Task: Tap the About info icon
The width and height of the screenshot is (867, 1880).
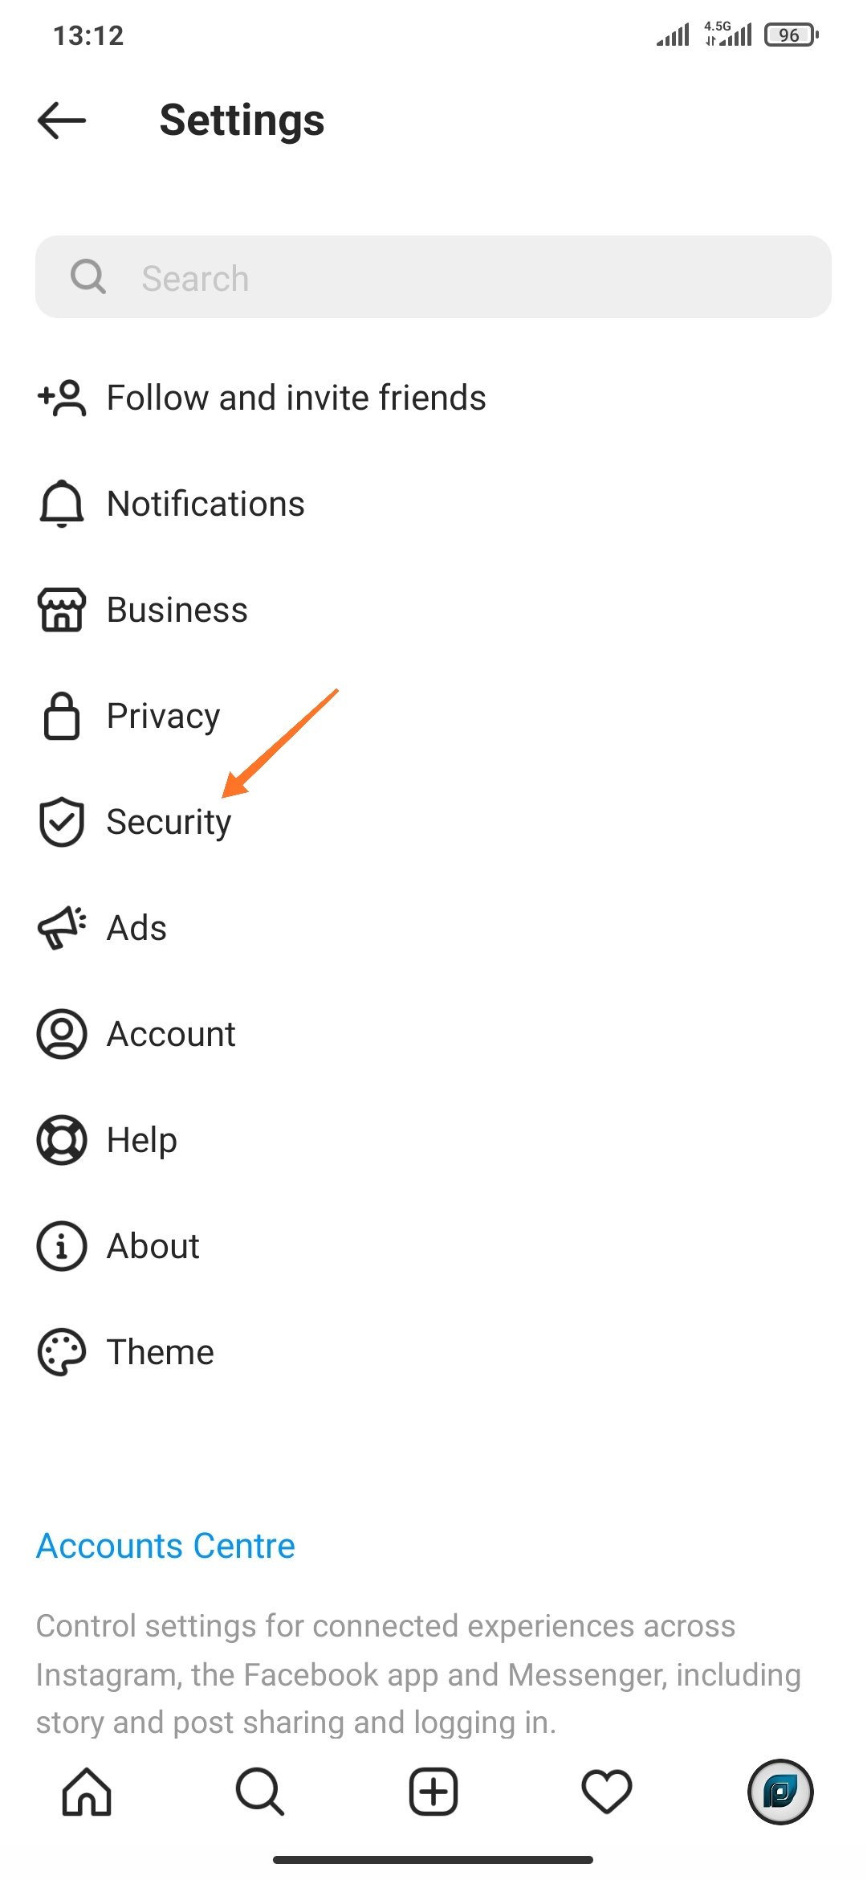Action: [x=62, y=1246]
